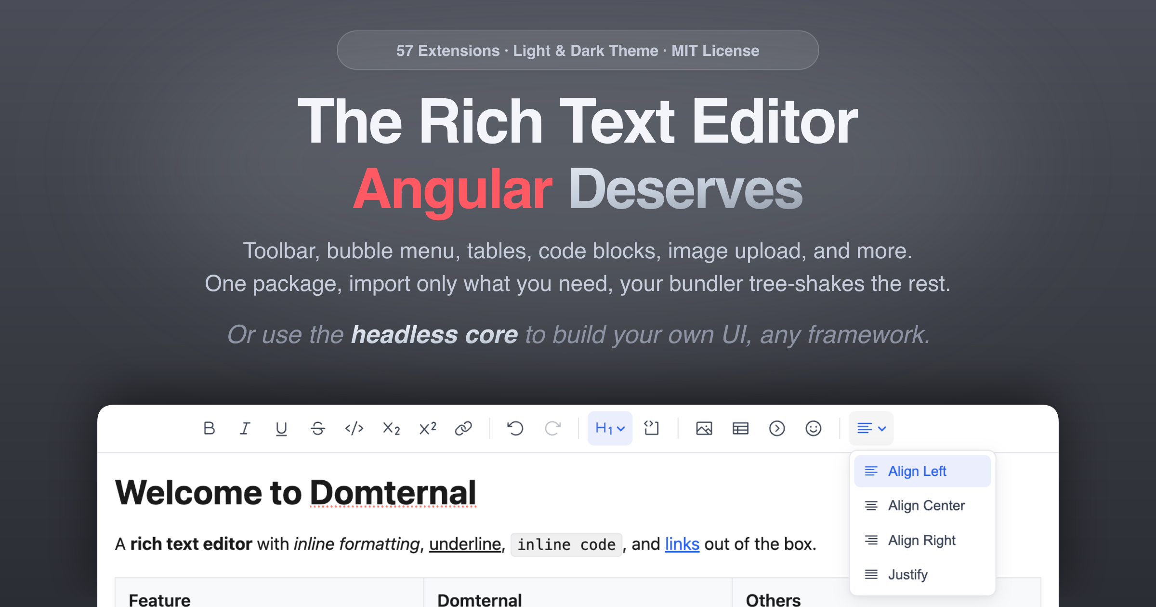Toggle italic formatting in the toolbar
Viewport: 1156px width, 607px height.
(x=245, y=428)
